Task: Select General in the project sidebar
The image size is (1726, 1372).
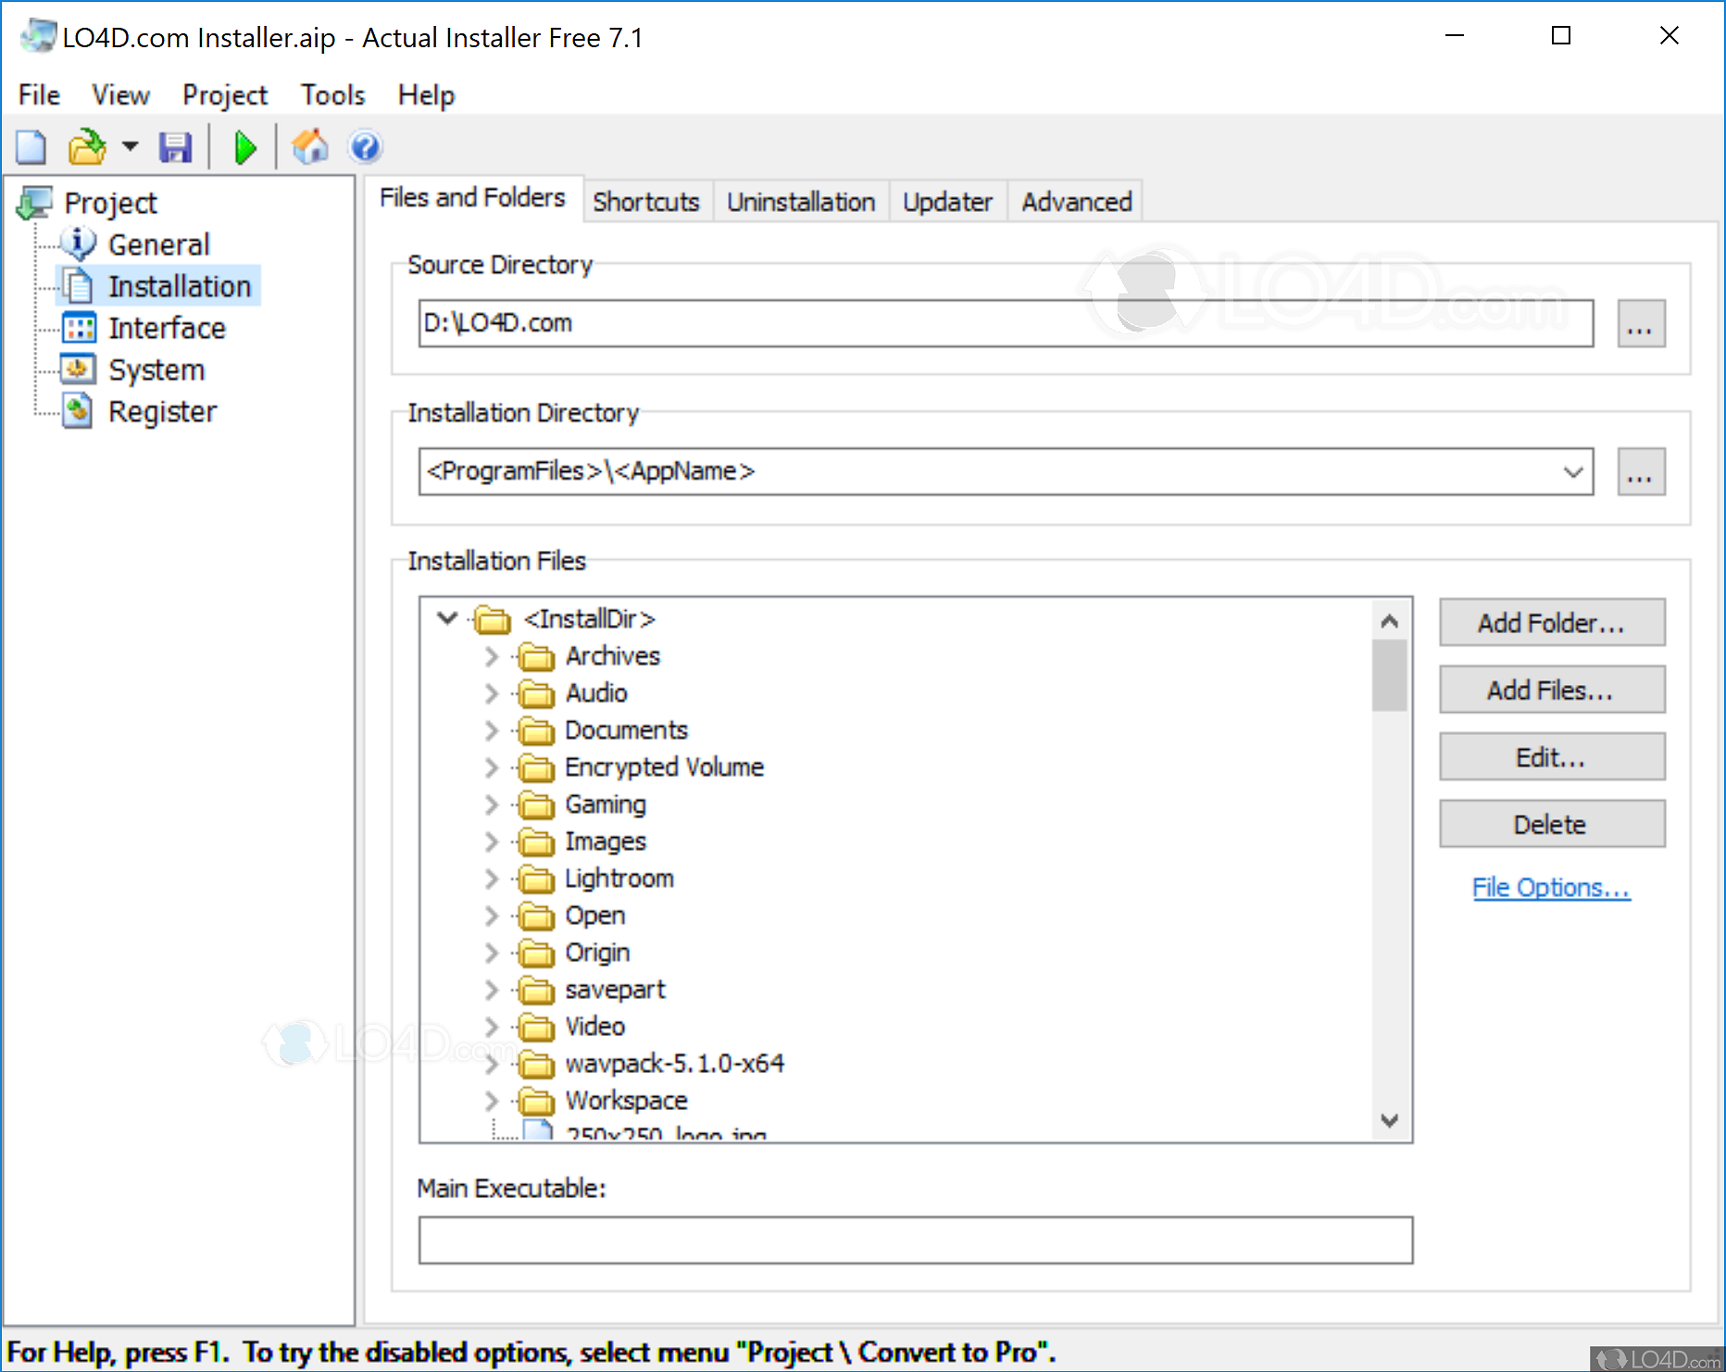Action: (78, 243)
